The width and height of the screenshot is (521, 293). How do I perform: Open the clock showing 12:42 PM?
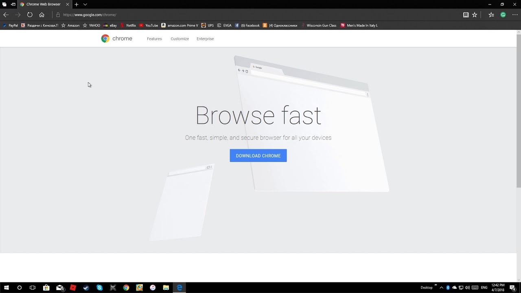click(498, 288)
